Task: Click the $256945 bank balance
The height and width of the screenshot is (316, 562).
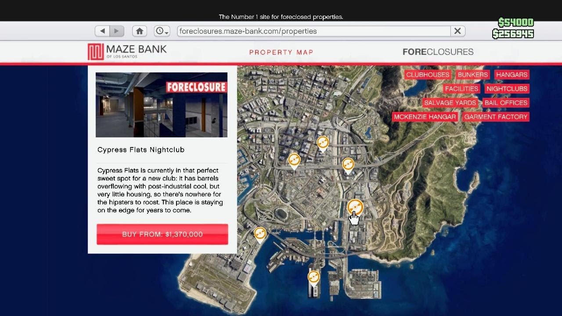Action: pyautogui.click(x=513, y=34)
